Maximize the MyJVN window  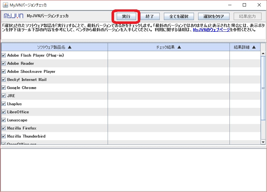pos(244,5)
